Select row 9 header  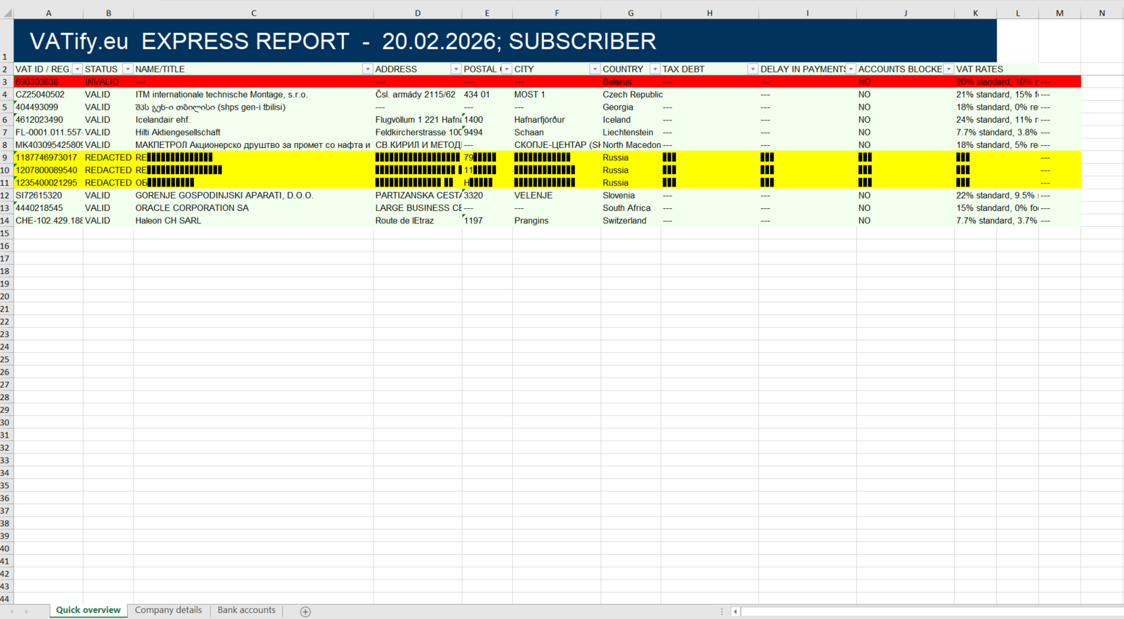tap(5, 158)
